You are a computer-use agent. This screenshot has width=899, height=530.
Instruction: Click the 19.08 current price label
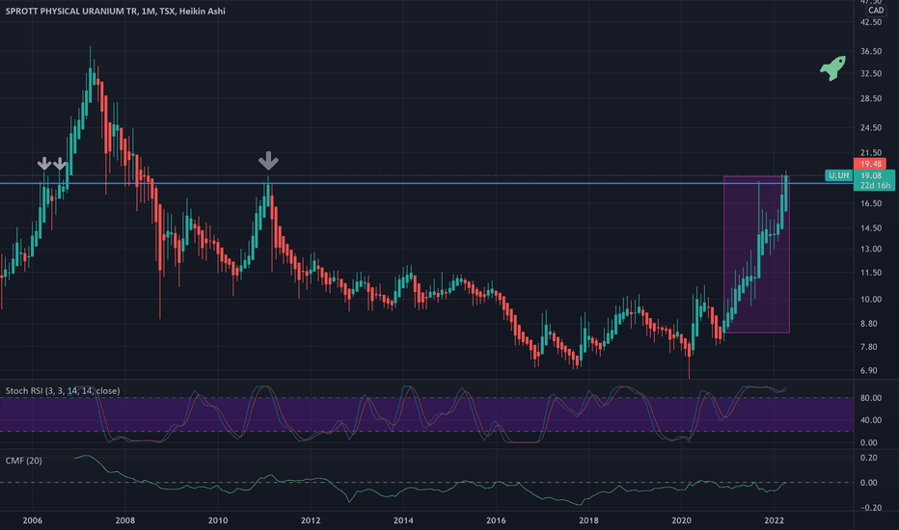click(870, 175)
